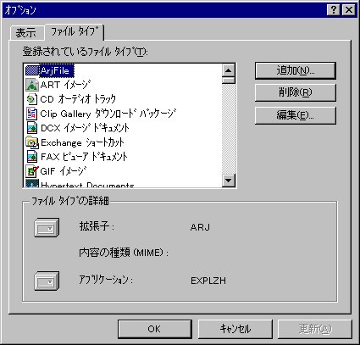Switch to the 表示 tab
This screenshot has height=345, width=360.
tap(26, 33)
